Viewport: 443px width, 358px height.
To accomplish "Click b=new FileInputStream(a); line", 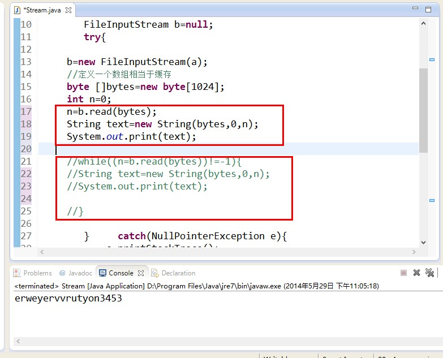I will [x=137, y=62].
